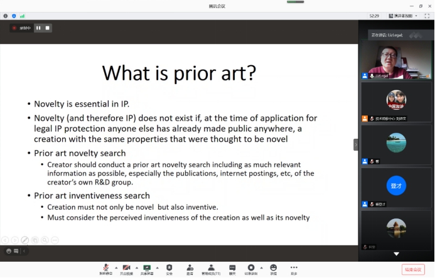Expand microphone audio options arrow
435x278 pixels.
(x=115, y=267)
